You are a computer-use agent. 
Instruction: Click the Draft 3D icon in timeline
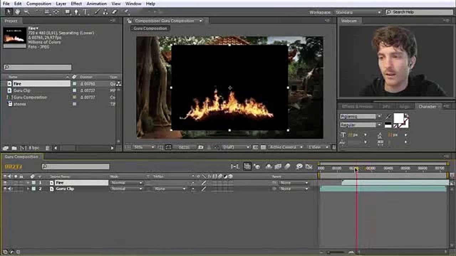256,166
